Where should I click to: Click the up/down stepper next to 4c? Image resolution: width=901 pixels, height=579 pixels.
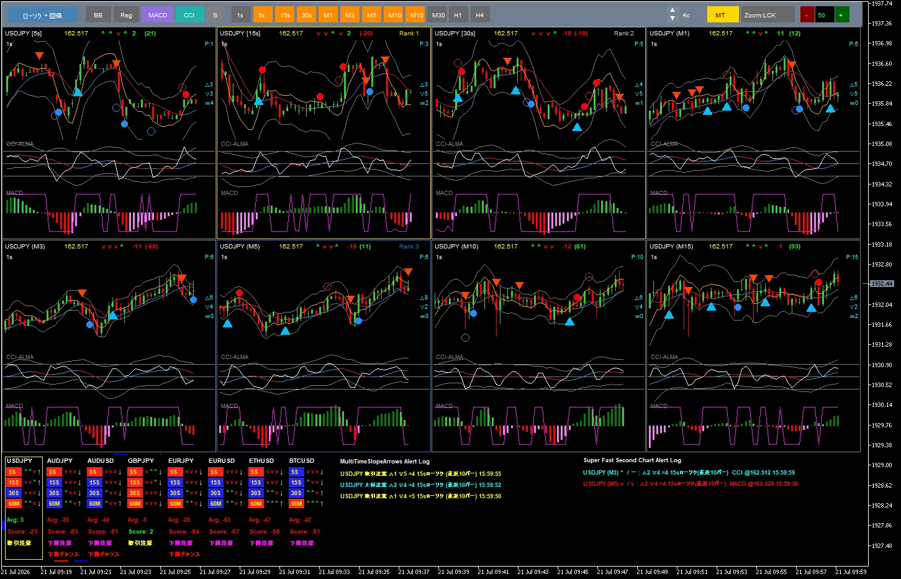672,15
